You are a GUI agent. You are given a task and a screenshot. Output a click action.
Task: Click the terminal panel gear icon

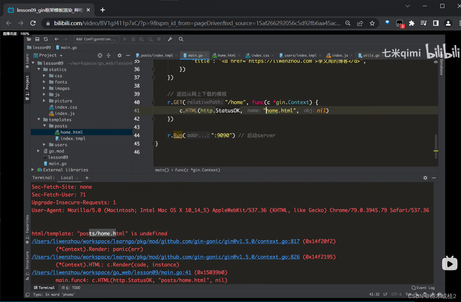(425, 178)
